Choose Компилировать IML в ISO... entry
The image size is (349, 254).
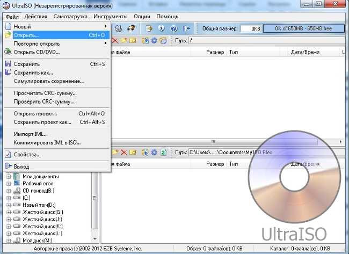pyautogui.click(x=57, y=142)
